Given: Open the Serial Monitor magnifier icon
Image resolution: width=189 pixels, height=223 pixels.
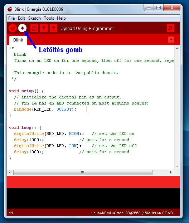Looking at the screenshot, I should pos(170,28).
